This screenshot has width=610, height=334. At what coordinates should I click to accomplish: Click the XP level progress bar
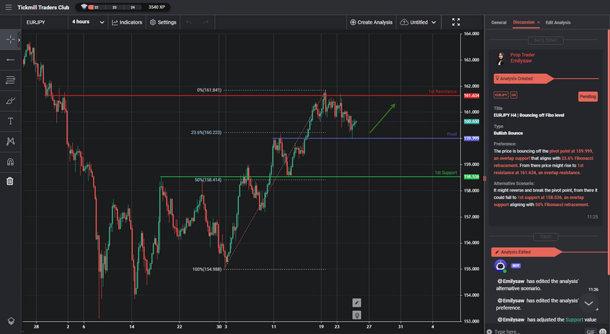point(114,7)
